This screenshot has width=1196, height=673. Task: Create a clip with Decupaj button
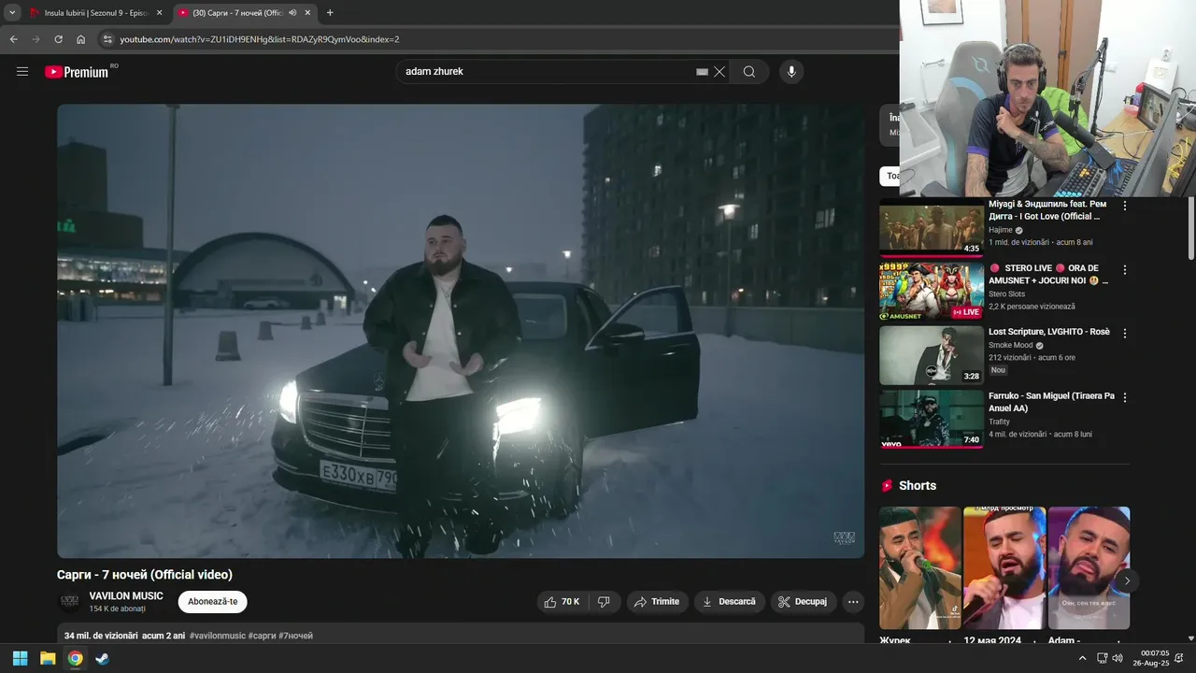(804, 602)
